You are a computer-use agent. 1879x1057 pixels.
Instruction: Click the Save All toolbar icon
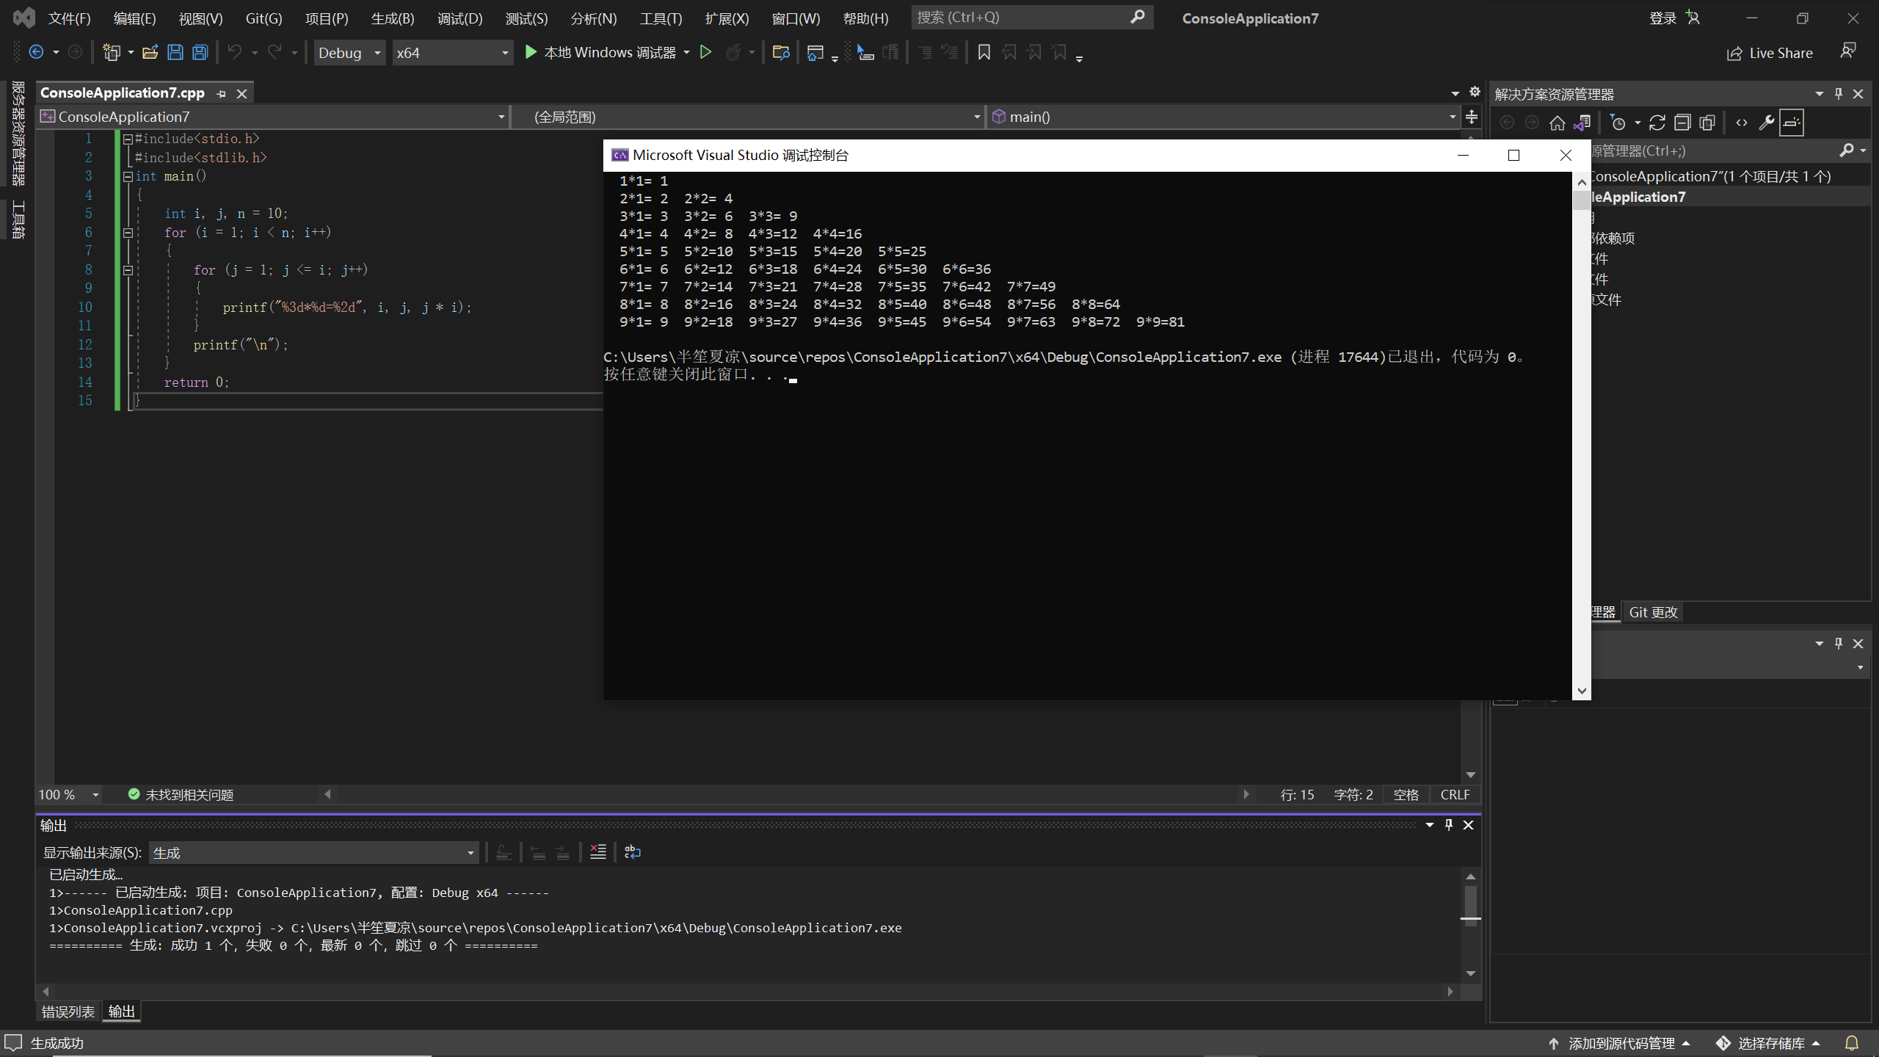coord(200,52)
